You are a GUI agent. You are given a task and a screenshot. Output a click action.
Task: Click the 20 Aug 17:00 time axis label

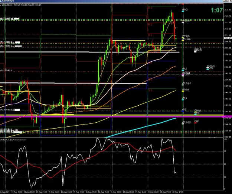[x=178, y=192]
